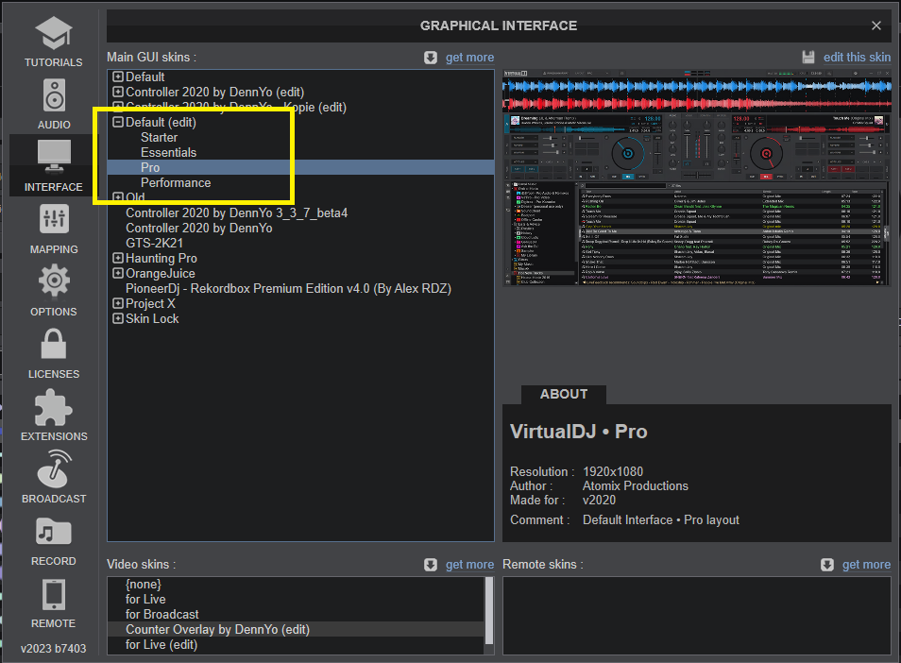
Task: Select the Essentials skin layout
Action: (x=168, y=152)
